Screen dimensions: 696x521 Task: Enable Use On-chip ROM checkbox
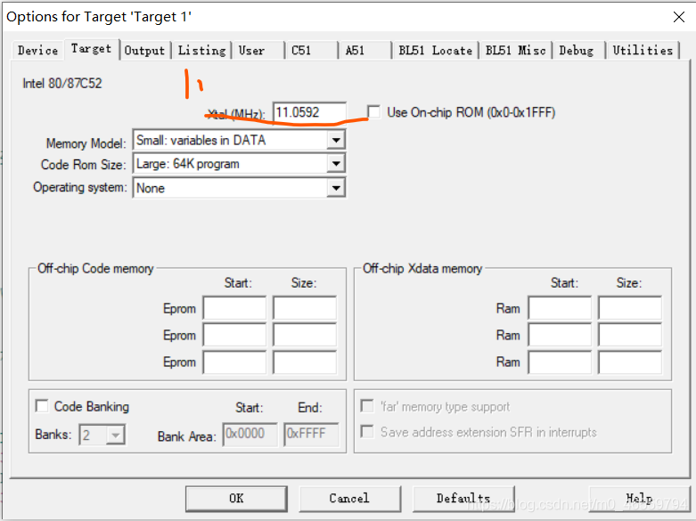[373, 112]
